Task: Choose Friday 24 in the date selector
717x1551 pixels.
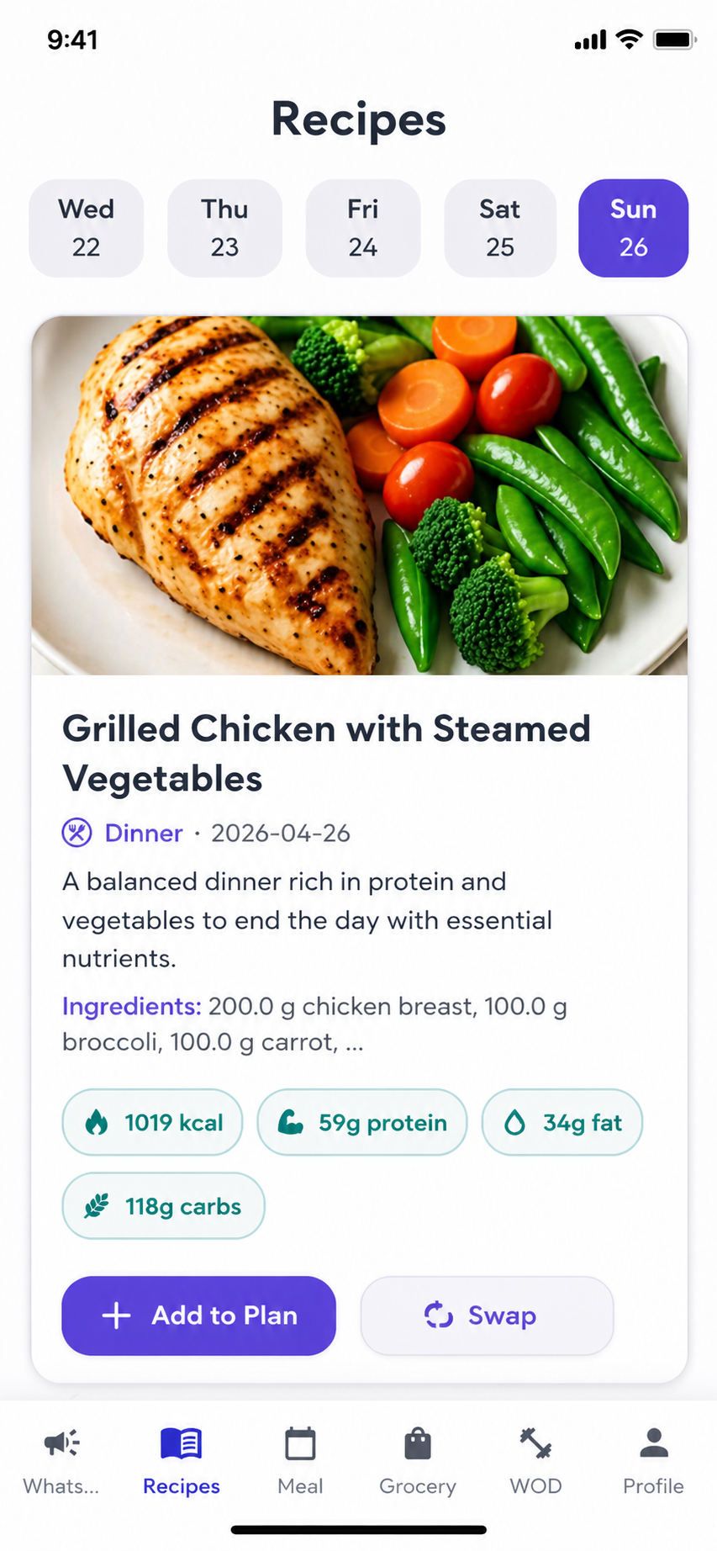Action: [x=362, y=228]
